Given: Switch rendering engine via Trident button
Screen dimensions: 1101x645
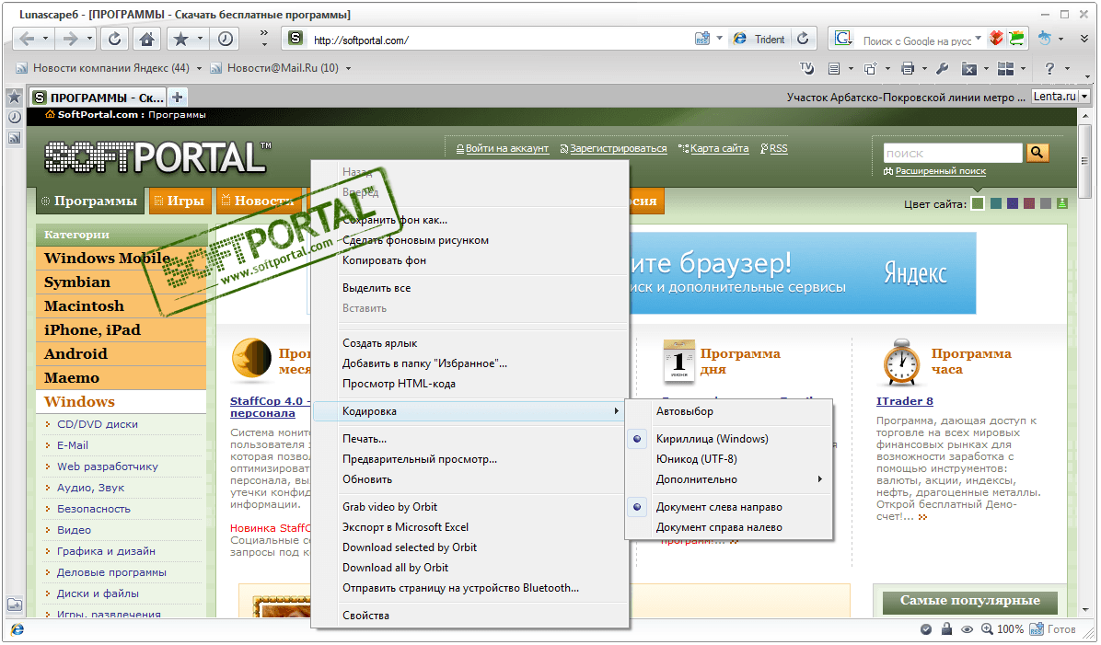Looking at the screenshot, I should 759,40.
